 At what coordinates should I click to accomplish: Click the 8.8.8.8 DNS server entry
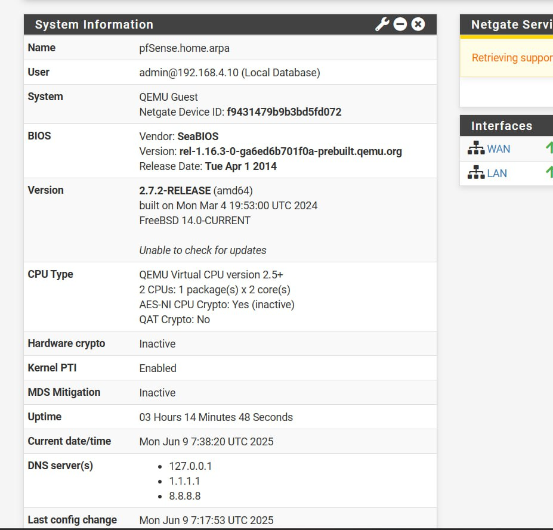[184, 495]
